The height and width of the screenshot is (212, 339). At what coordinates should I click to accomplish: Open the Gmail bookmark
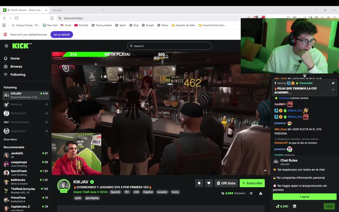(x=66, y=25)
